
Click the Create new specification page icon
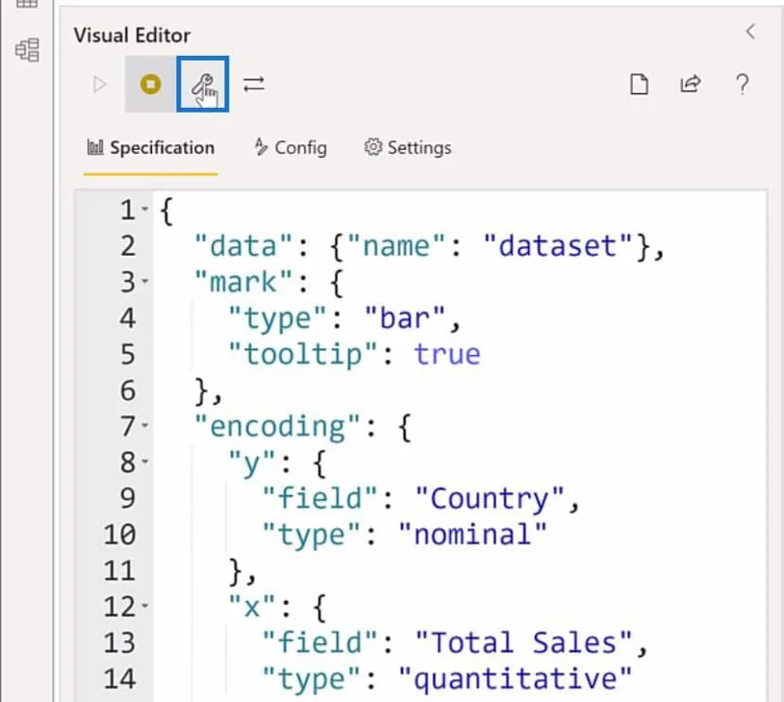pyautogui.click(x=639, y=84)
